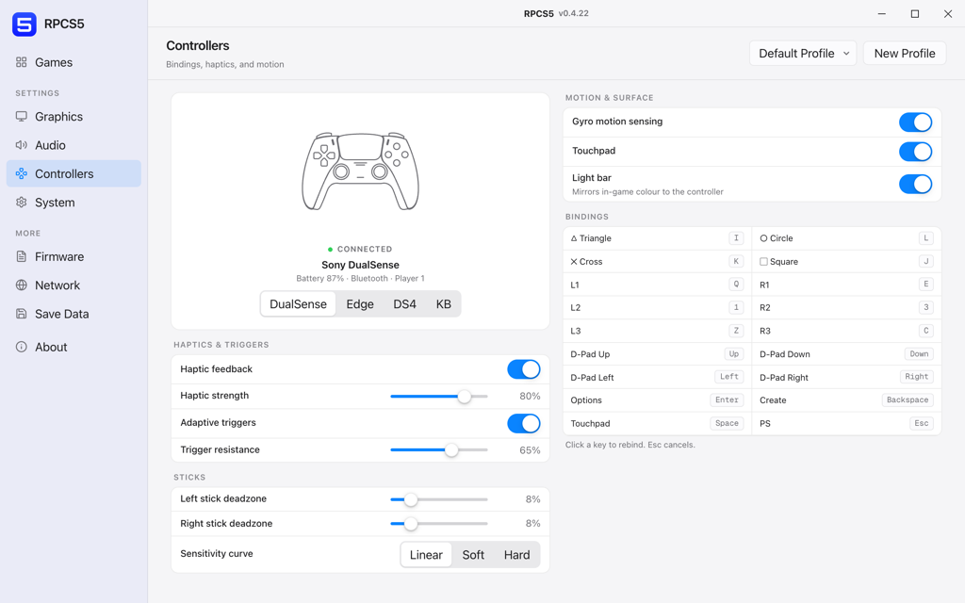Toggle the Light bar switch
The image size is (965, 603).
915,184
